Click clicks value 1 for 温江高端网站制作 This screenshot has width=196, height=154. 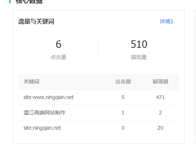[123, 113]
